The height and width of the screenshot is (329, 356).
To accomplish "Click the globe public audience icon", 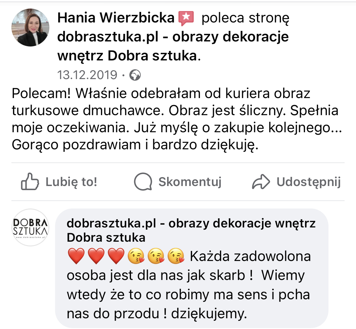I will point(135,75).
